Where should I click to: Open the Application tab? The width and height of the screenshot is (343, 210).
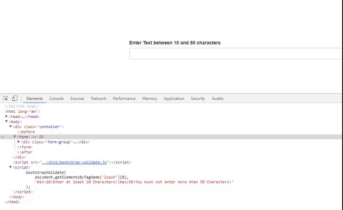(174, 99)
